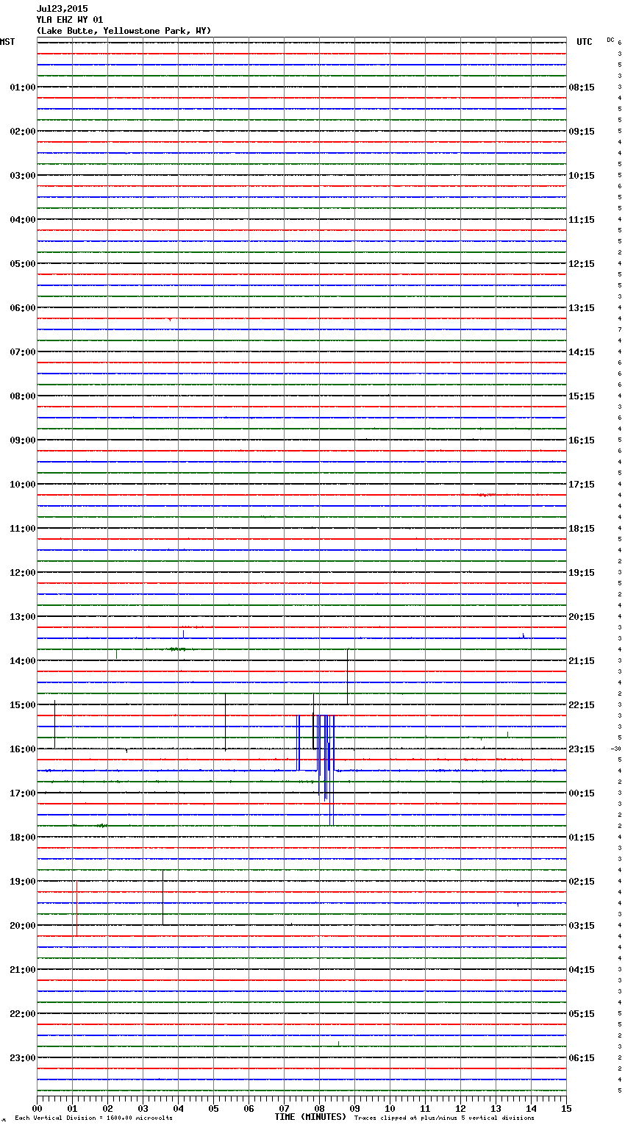The image size is (625, 1128).
Task: Select the 22:15 UTC time label
Action: pyautogui.click(x=582, y=705)
